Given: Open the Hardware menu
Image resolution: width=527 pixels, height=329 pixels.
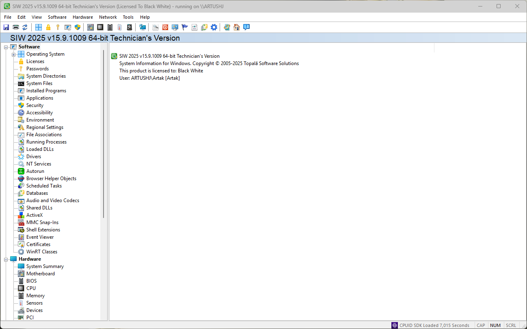Looking at the screenshot, I should pos(82,17).
